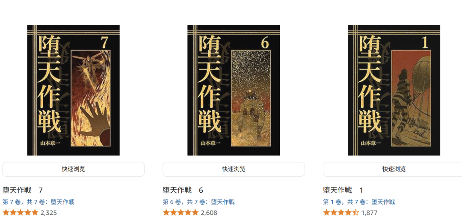
Task: Click 快速浏览 button under volume 7
Action: 74,169
